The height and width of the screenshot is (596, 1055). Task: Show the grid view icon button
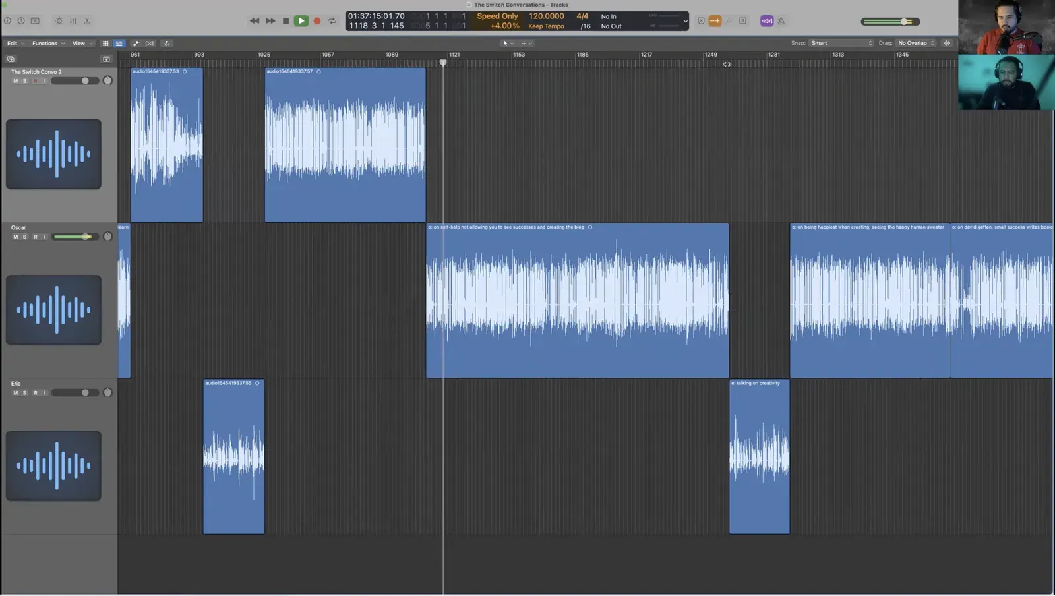pyautogui.click(x=105, y=44)
